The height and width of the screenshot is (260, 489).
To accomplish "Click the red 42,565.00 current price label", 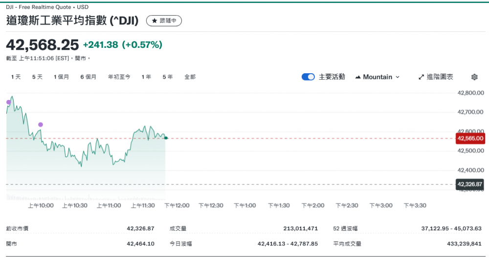I will click(470, 138).
